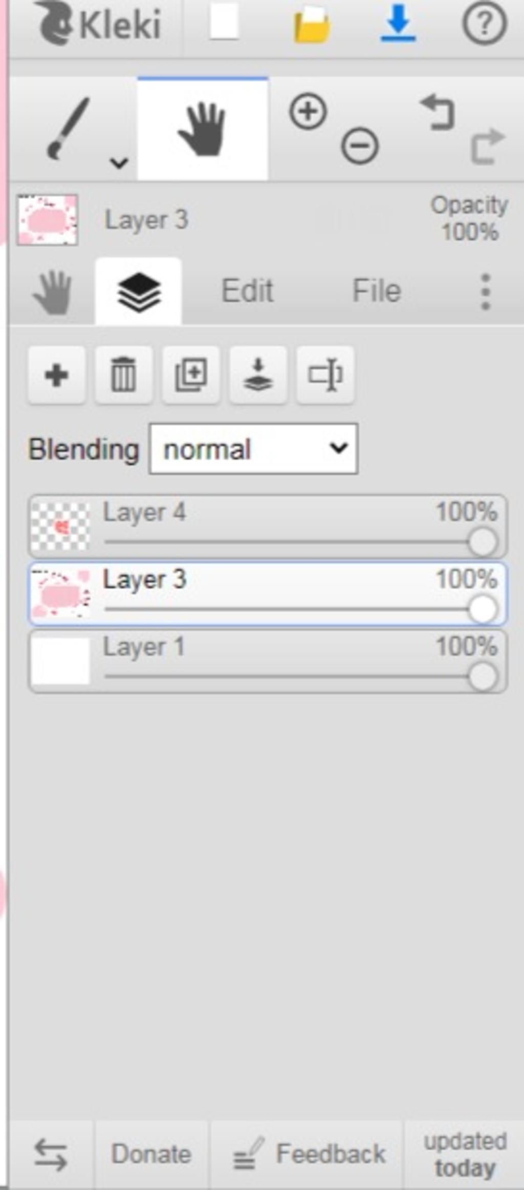Delete the selected layer
The height and width of the screenshot is (1190, 524).
[123, 375]
